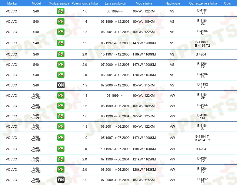Click 03.1999 -> date in V40 KOMBI row

click(115, 96)
